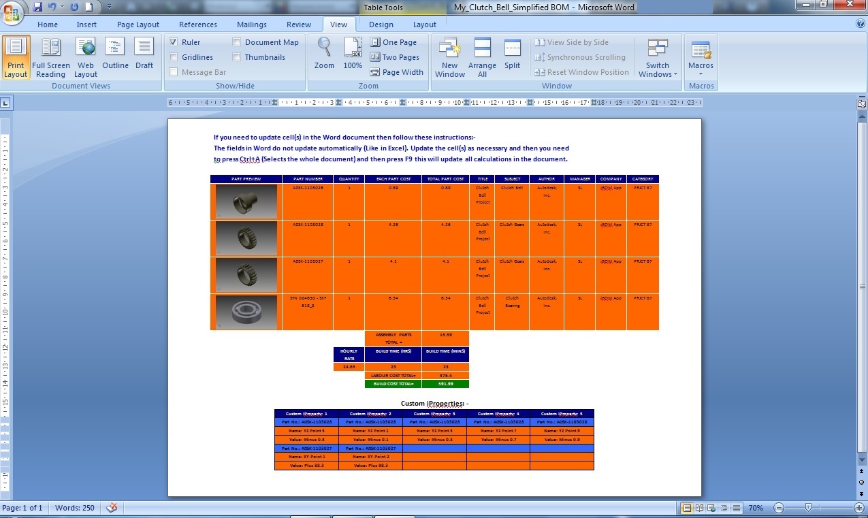Select Draft view in status bar
The height and width of the screenshot is (518, 868).
(x=736, y=508)
